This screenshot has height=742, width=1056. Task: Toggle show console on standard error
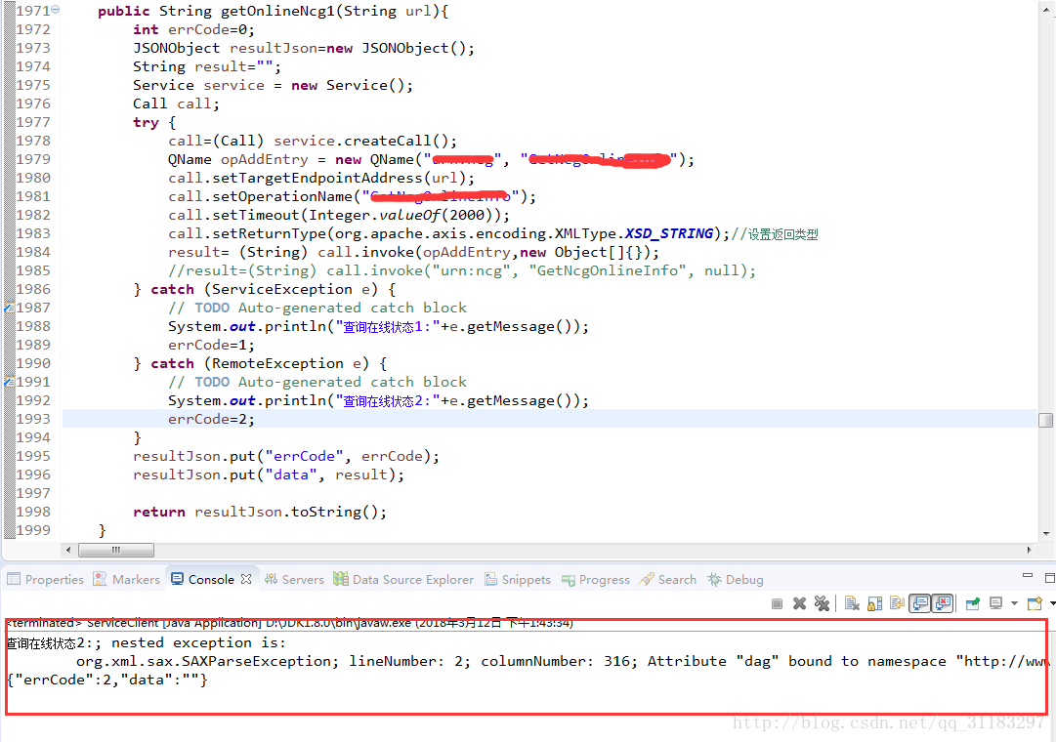coord(942,603)
